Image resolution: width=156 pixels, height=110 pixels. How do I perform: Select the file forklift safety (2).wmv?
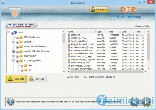pyautogui.click(x=80, y=63)
